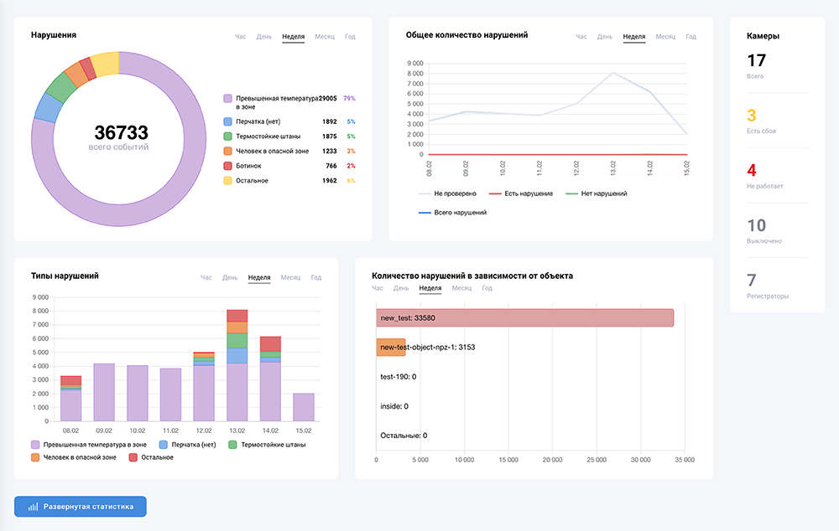
Task: Choose Год period in Типы нарушений panel
Action: pyautogui.click(x=316, y=277)
